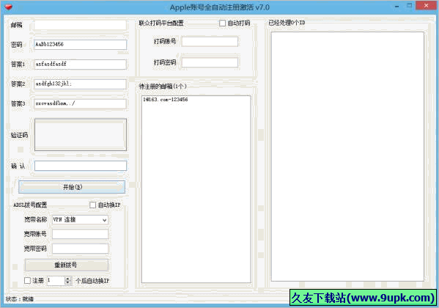This screenshot has height=308, width=439.
Task: Check the 注册 checkbox at bottom left
Action: click(27, 281)
